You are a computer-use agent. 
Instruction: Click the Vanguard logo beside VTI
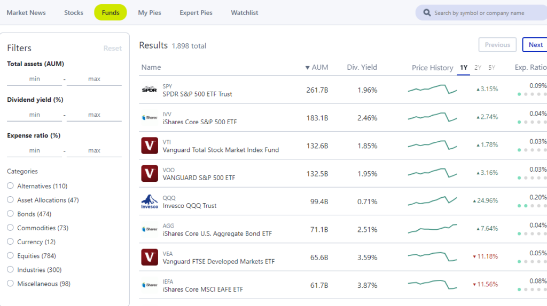150,146
